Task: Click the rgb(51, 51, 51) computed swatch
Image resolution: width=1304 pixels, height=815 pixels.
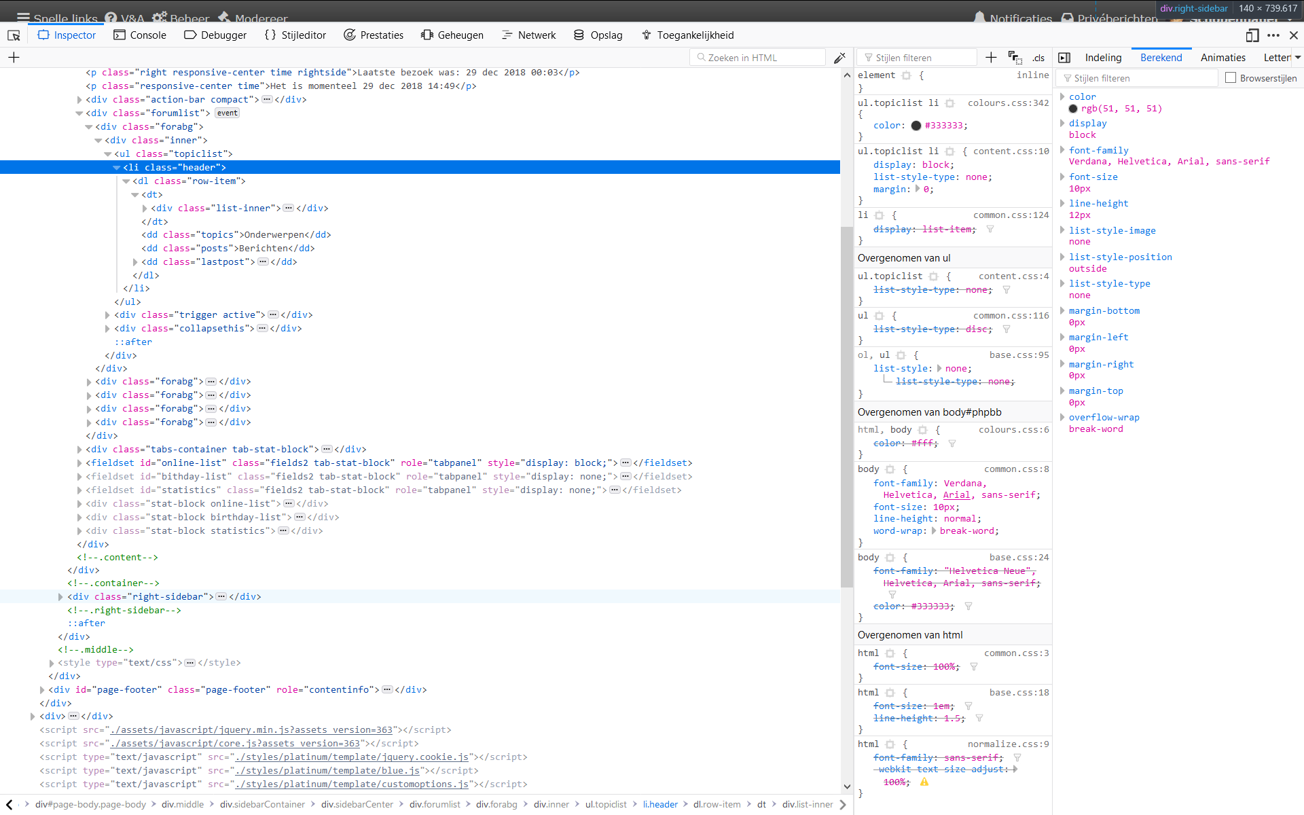Action: [1073, 109]
